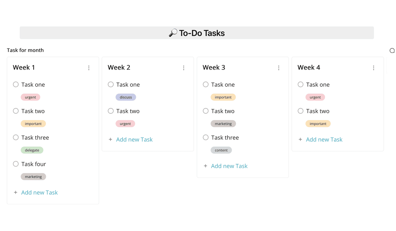Click Task three text in Week 1
The image size is (396, 231).
click(x=35, y=138)
